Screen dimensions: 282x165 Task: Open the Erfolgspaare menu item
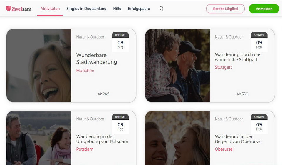click(139, 9)
